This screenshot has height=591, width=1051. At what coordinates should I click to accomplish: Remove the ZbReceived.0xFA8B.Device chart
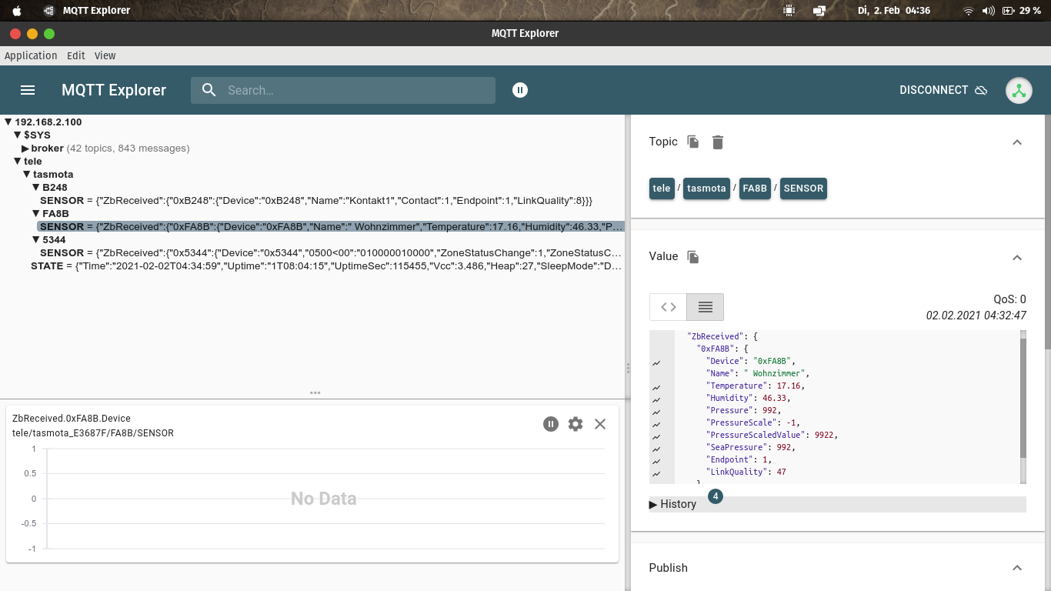pyautogui.click(x=600, y=424)
